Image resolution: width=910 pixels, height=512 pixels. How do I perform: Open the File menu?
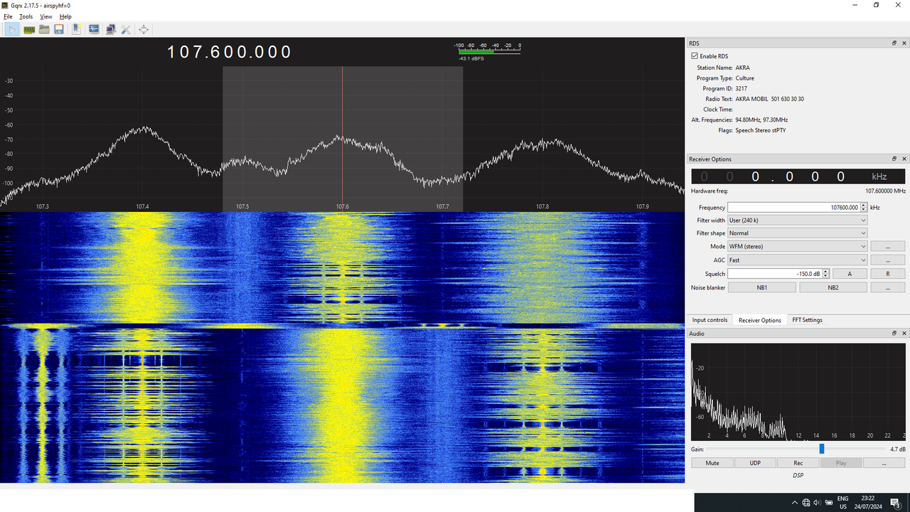[x=8, y=16]
